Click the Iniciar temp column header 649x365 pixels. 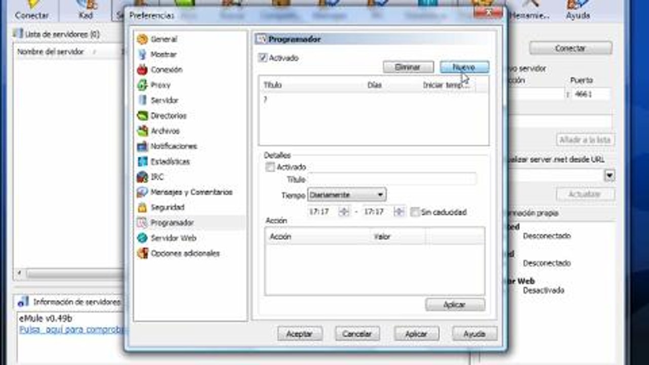448,85
